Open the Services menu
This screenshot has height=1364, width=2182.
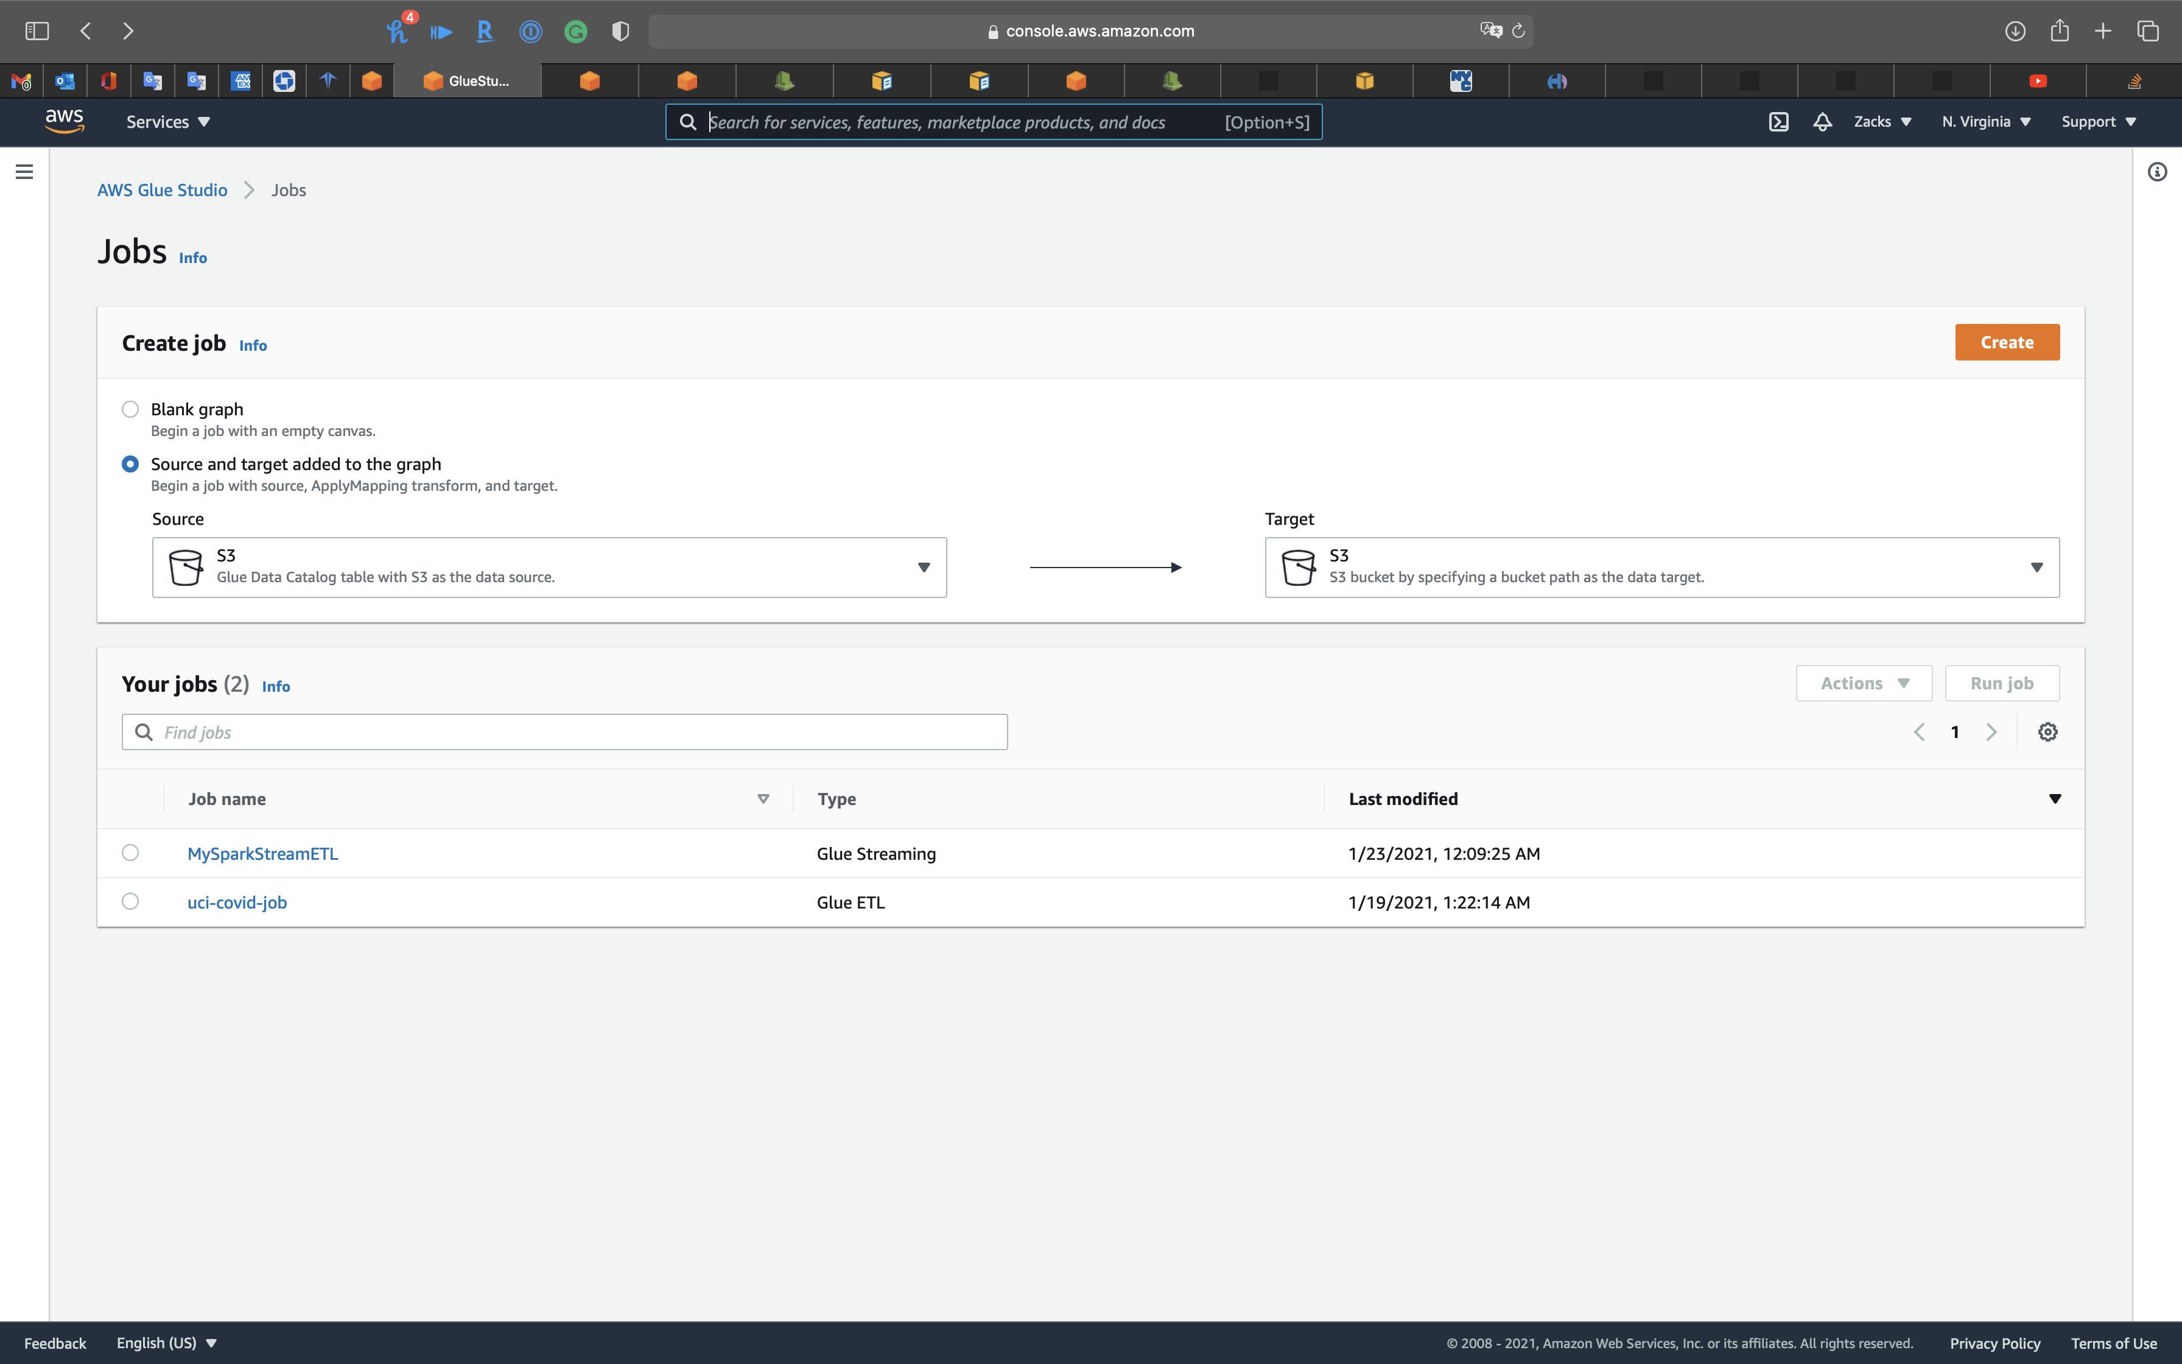pyautogui.click(x=167, y=122)
